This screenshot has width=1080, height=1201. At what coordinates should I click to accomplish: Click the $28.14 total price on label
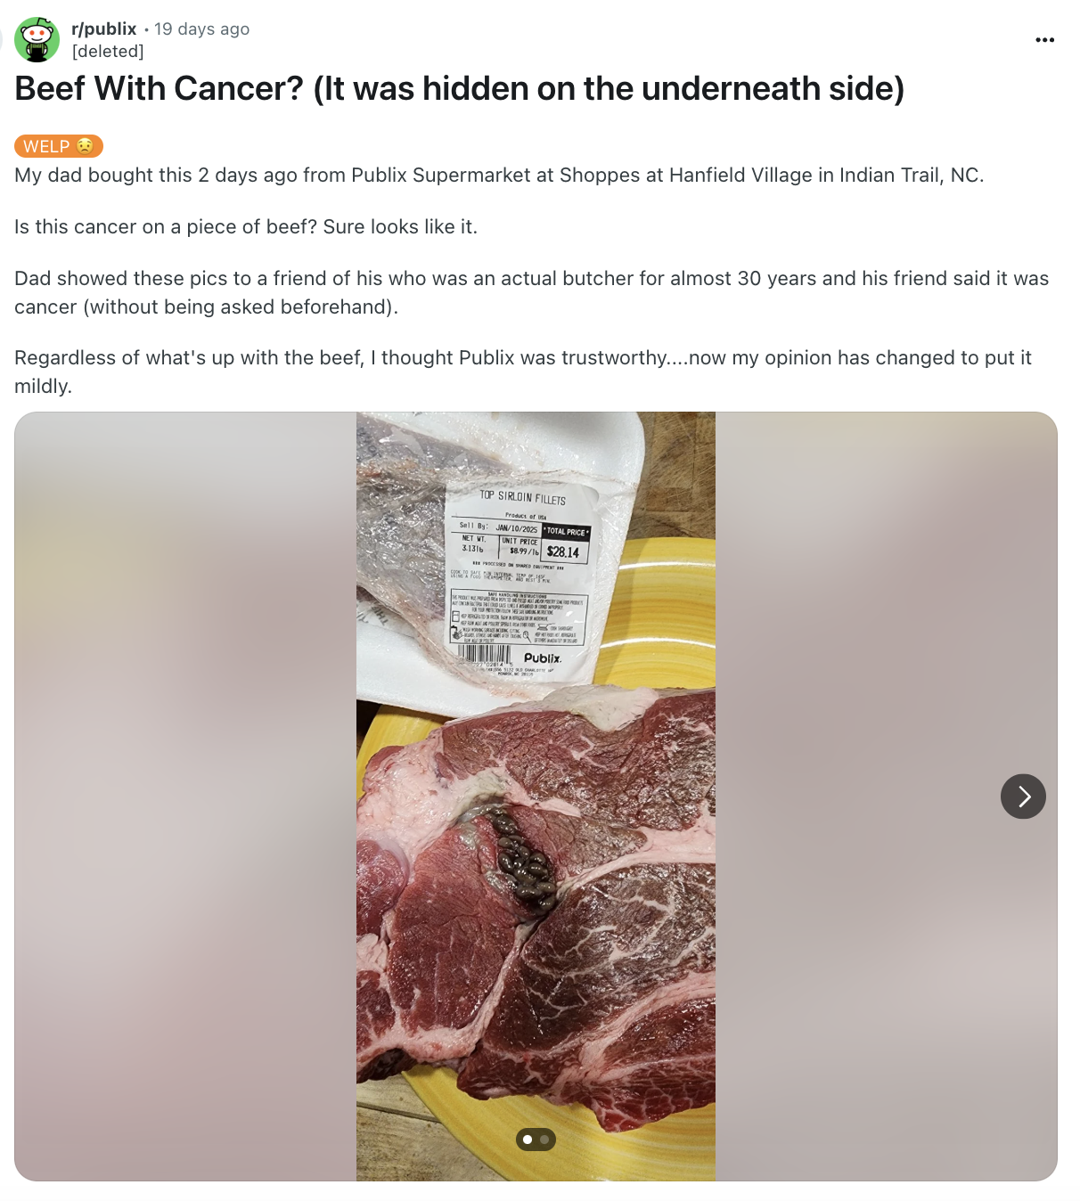563,552
